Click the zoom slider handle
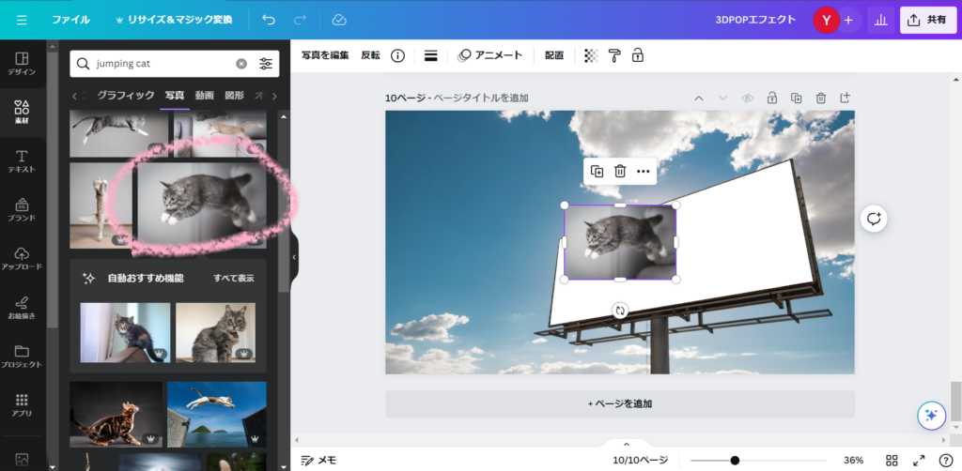Viewport: 962px width, 471px height. pyautogui.click(x=735, y=461)
